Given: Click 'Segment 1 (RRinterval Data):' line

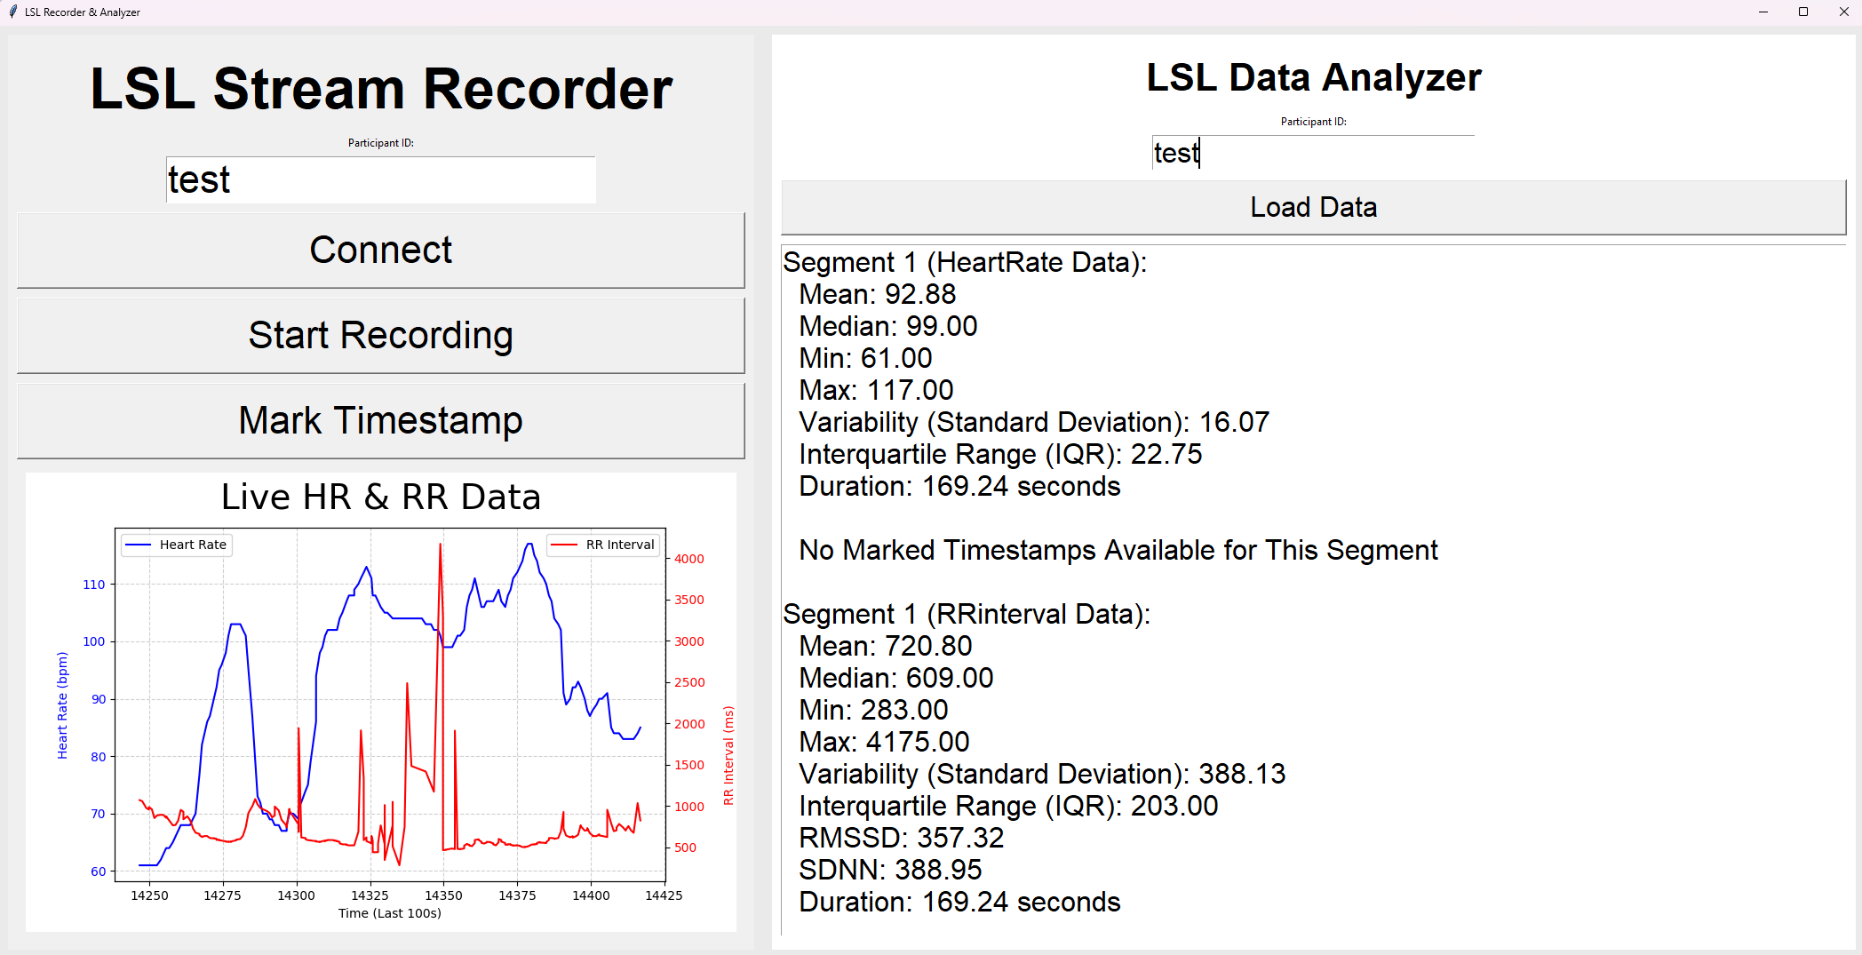Looking at the screenshot, I should (x=967, y=614).
